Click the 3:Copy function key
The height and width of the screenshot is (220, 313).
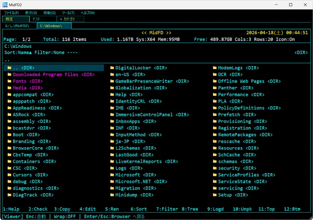[62, 209]
